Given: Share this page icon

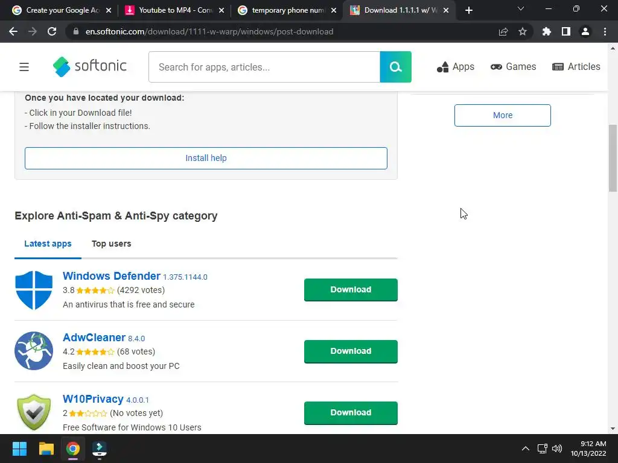Looking at the screenshot, I should (x=503, y=31).
